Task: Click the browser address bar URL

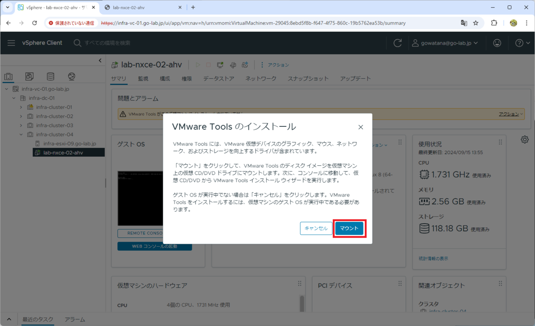Action: 253,23
